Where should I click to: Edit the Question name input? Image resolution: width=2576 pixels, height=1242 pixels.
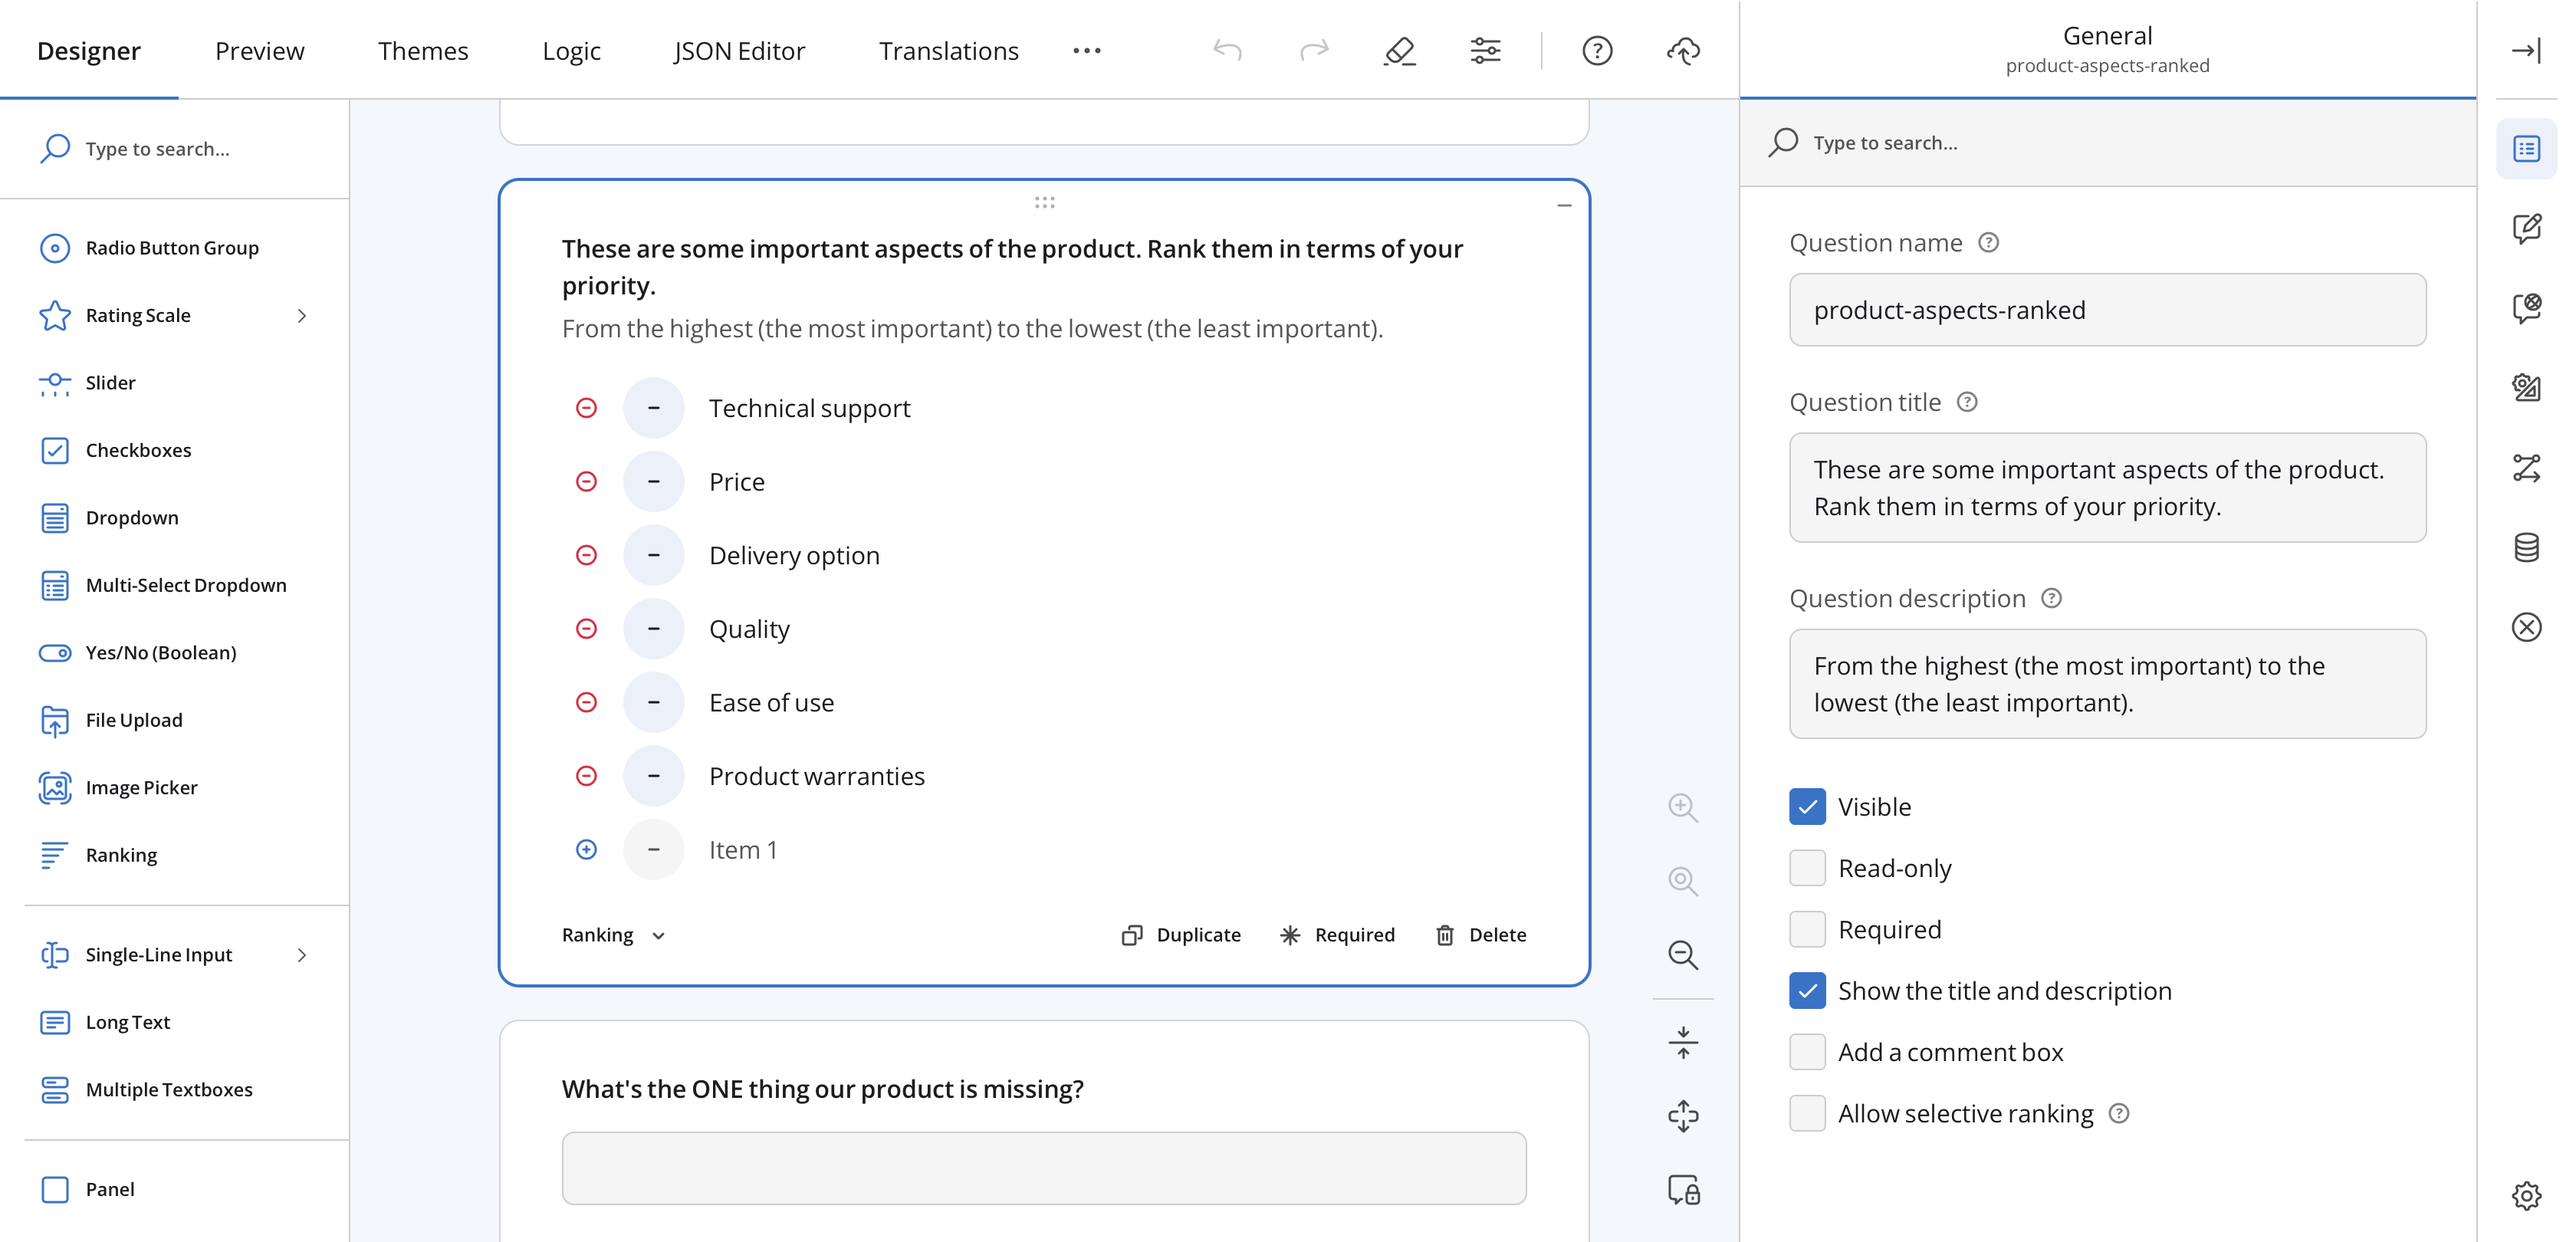click(2107, 310)
